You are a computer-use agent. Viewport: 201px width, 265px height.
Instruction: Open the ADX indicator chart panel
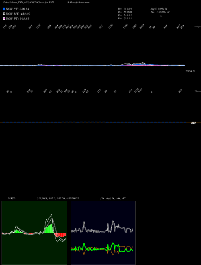tap(103, 233)
